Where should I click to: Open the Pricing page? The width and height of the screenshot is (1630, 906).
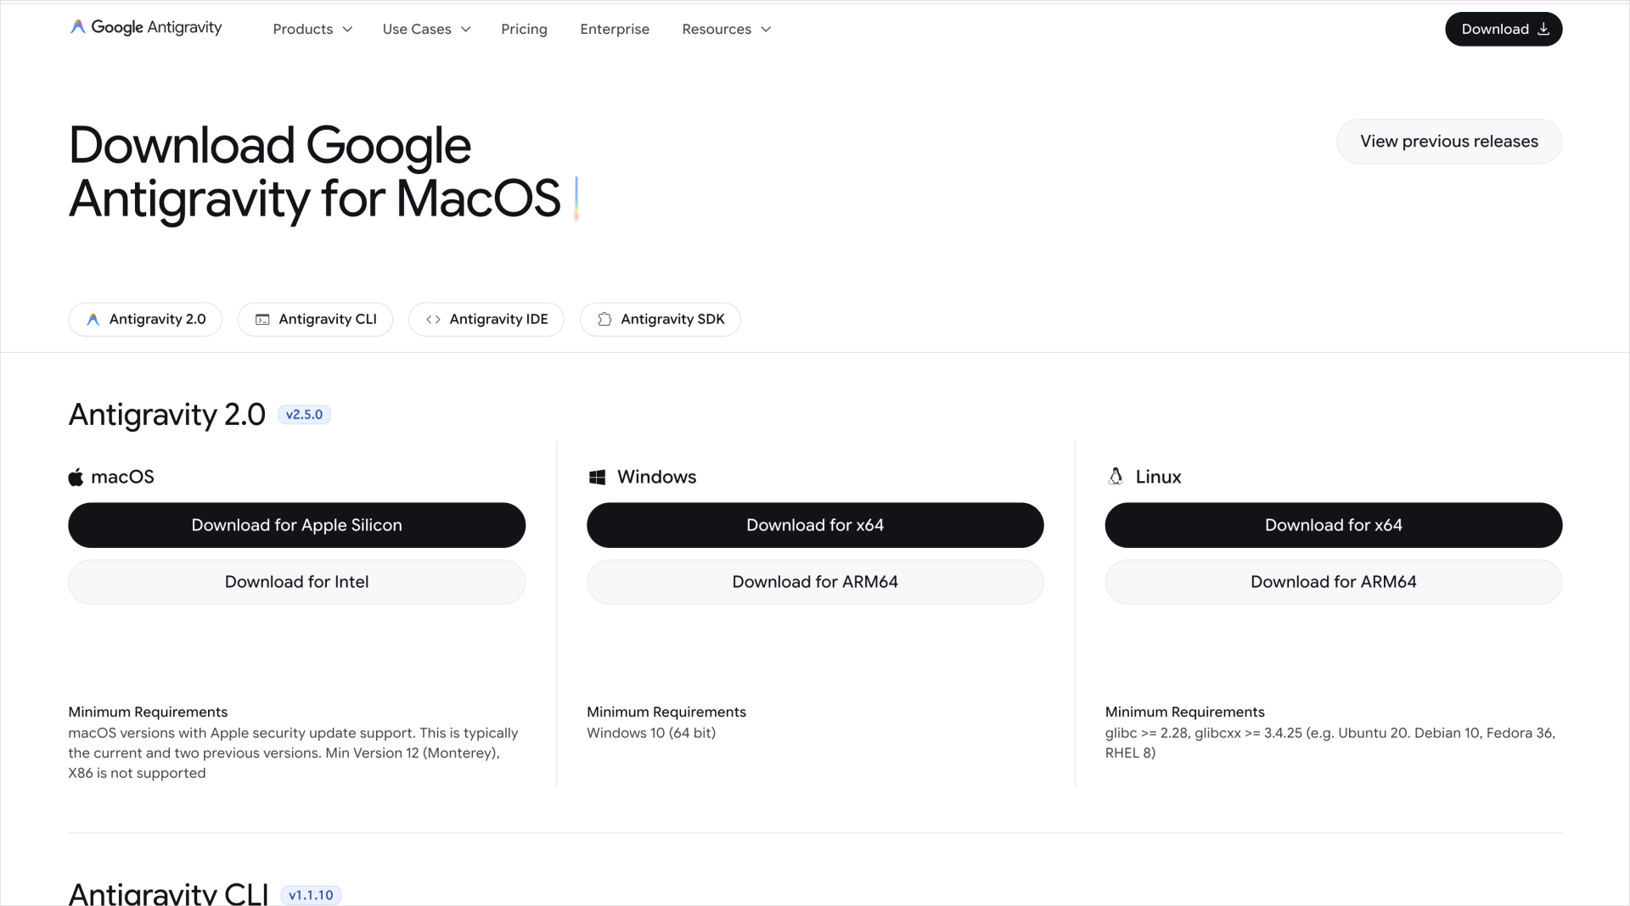tap(524, 29)
